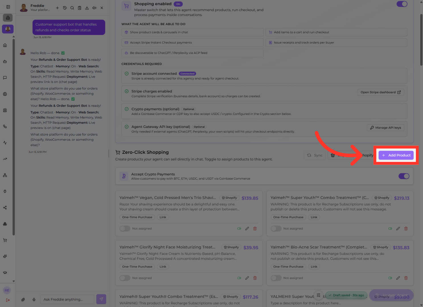This screenshot has height=307, width=423.
Task: Edit the Yalmeh Vegan Men's Trio product
Action: click(247, 229)
